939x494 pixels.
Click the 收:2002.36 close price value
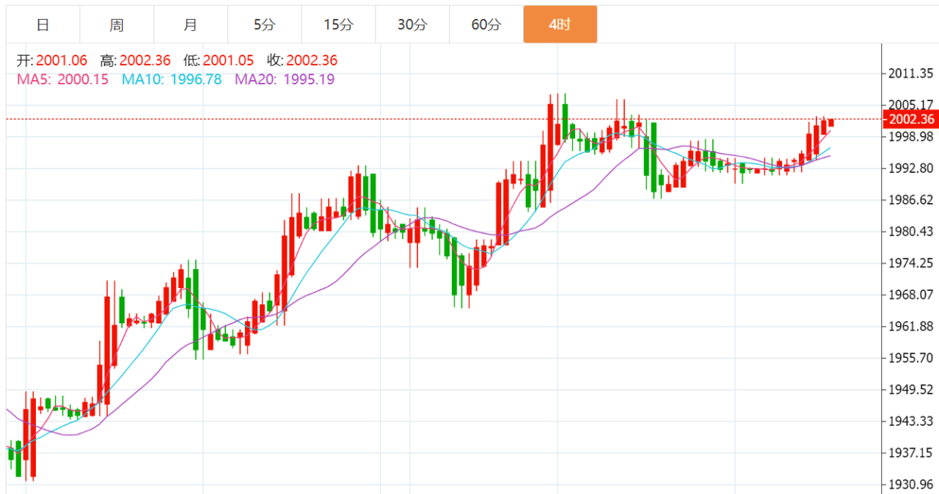tap(302, 61)
